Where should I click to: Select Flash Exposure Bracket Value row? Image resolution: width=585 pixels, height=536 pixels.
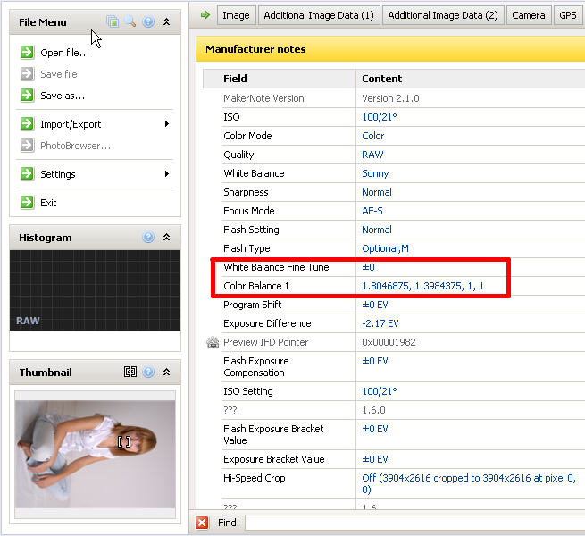click(x=404, y=435)
